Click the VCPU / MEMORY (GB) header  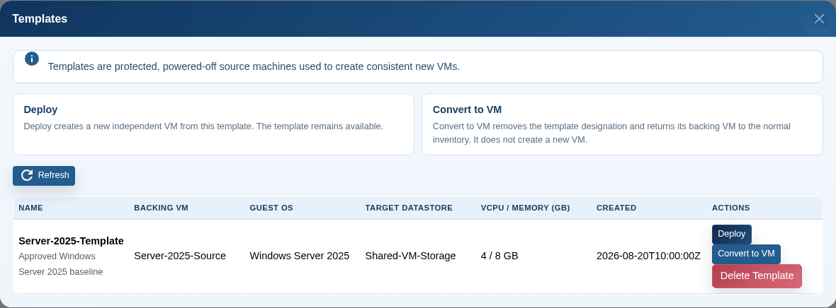coord(525,208)
